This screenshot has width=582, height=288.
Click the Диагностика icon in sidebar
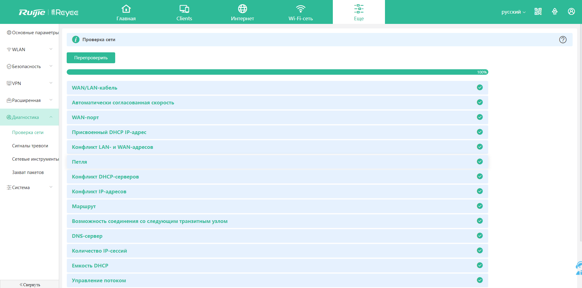9,117
